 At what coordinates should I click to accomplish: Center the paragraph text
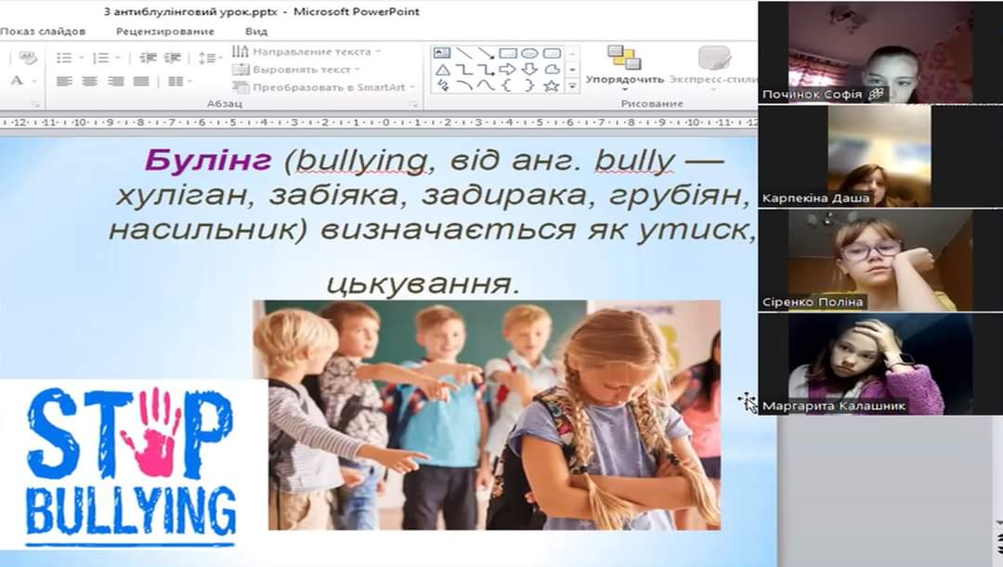click(x=89, y=81)
